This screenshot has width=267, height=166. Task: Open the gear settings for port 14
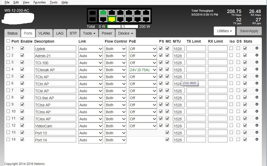point(257,139)
